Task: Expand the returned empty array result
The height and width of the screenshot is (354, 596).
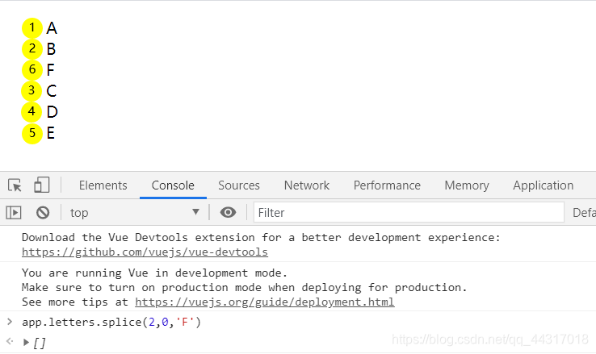Action: pyautogui.click(x=26, y=343)
